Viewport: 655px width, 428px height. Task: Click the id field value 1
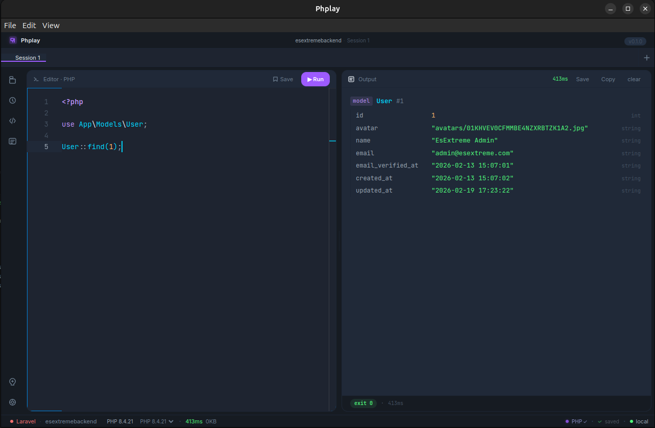[433, 115]
